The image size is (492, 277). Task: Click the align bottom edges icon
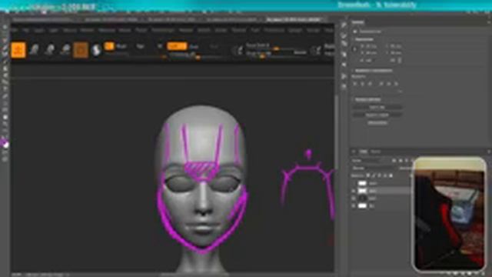(397, 84)
